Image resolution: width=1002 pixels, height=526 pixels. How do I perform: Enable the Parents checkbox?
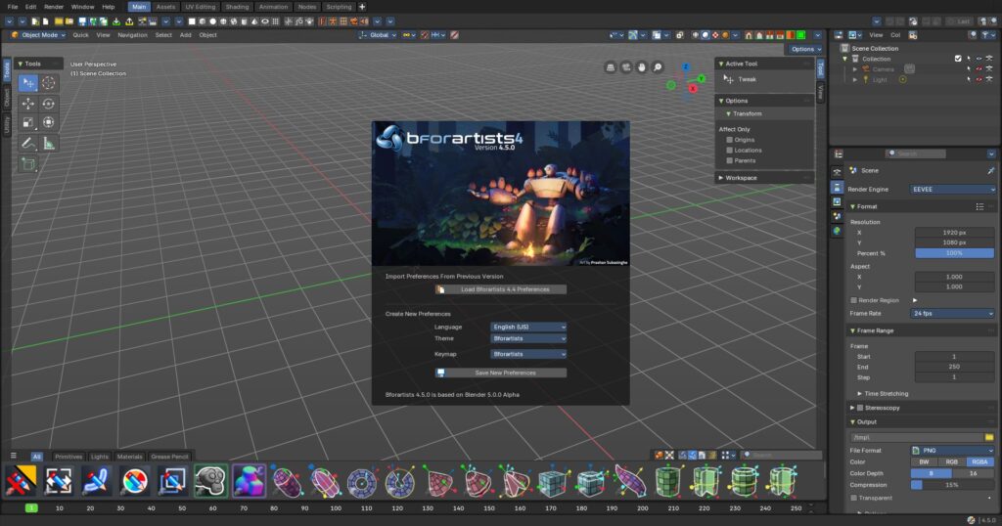[729, 160]
